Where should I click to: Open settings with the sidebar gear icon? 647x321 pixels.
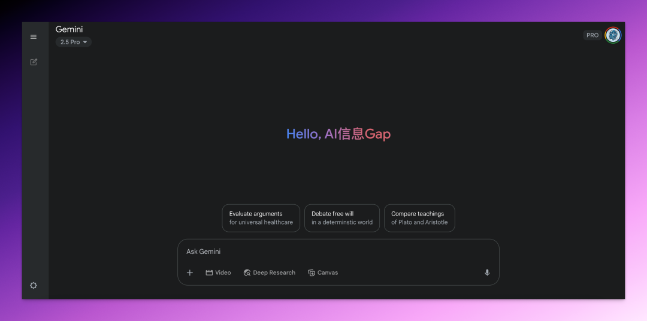pyautogui.click(x=34, y=285)
